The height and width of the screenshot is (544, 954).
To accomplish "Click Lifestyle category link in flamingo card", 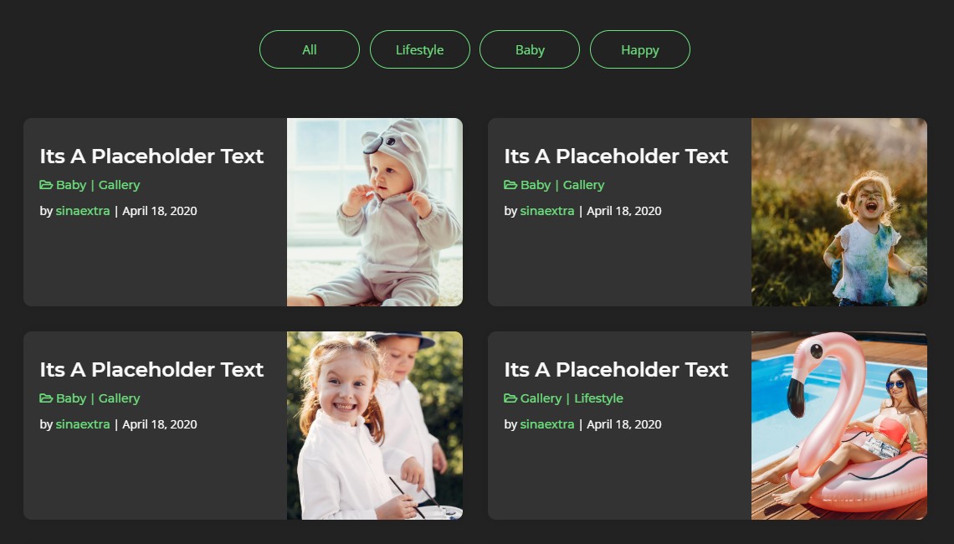I will point(598,398).
